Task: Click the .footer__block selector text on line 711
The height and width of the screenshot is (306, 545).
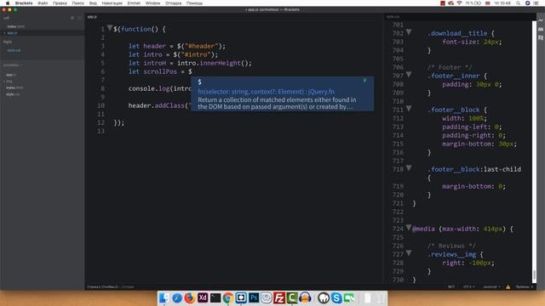Action: click(454, 110)
